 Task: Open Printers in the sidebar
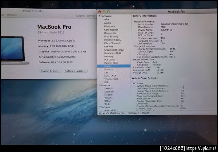pos(108,69)
